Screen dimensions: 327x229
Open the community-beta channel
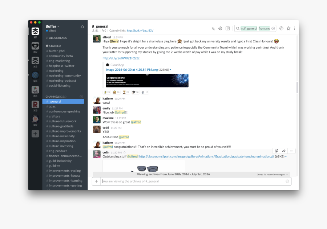[61, 56]
